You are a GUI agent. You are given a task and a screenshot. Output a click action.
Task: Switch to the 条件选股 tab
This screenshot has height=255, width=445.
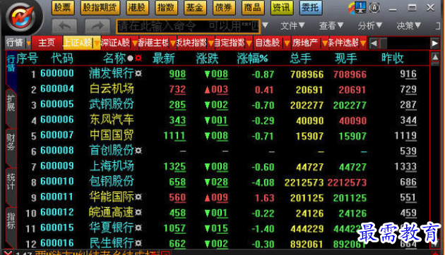[x=344, y=43]
